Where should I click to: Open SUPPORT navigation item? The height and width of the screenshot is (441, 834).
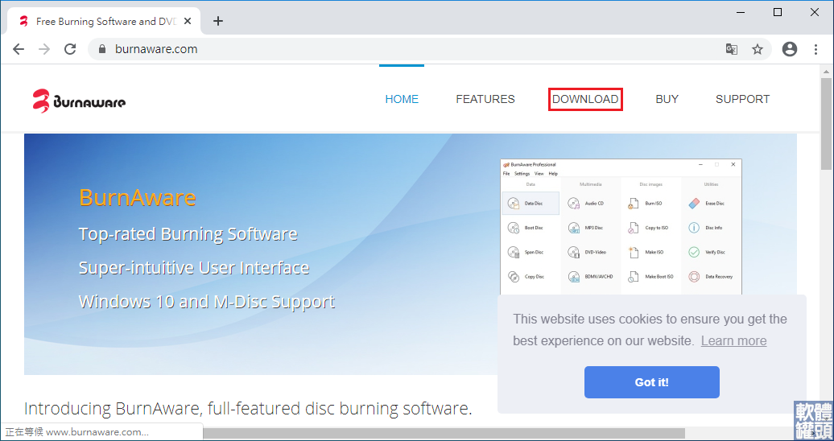pos(742,100)
